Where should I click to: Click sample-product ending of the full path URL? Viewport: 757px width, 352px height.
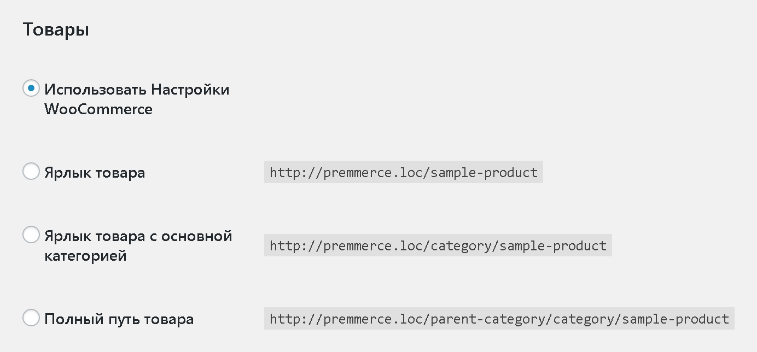tap(676, 319)
